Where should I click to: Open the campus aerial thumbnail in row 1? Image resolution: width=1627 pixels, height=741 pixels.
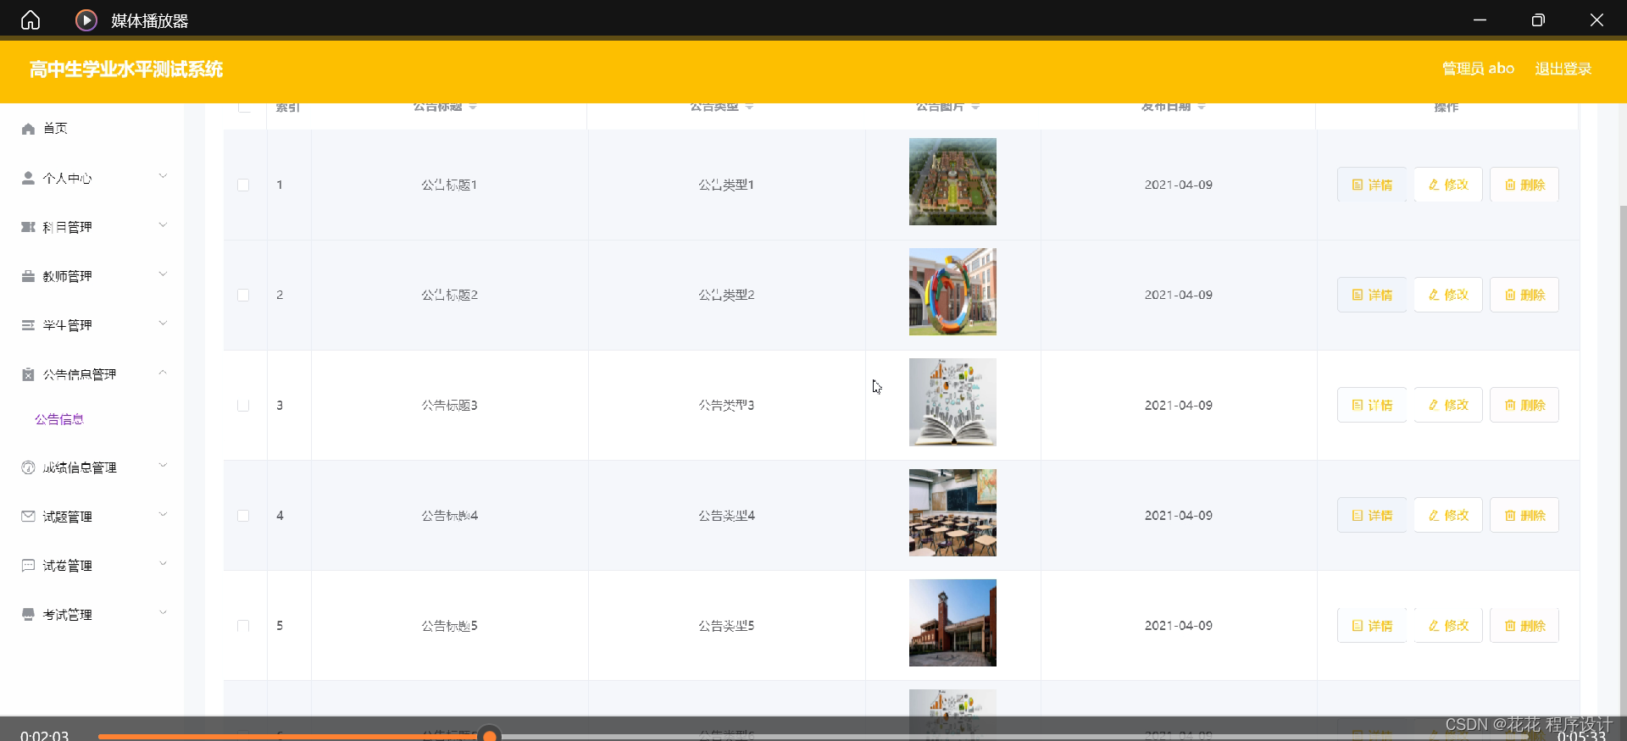pyautogui.click(x=952, y=181)
